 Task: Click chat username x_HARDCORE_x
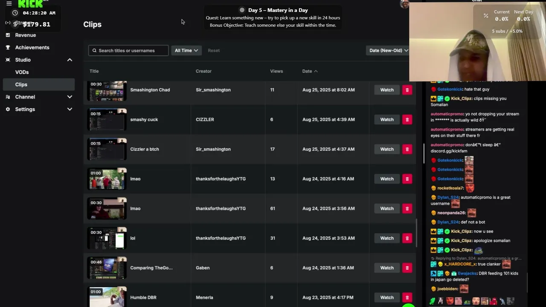[460, 264]
